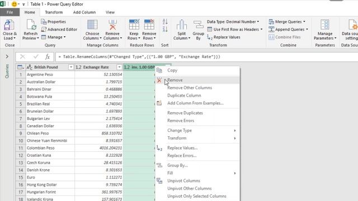
Task: Confirm the formula with the checkmark icon
Action: 36,57
